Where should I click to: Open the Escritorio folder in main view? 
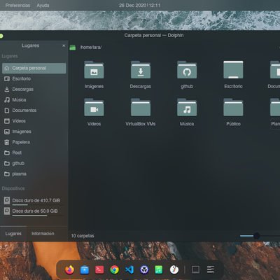[233, 70]
